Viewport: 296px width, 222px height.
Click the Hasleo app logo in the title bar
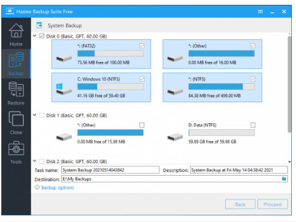[x=10, y=11]
